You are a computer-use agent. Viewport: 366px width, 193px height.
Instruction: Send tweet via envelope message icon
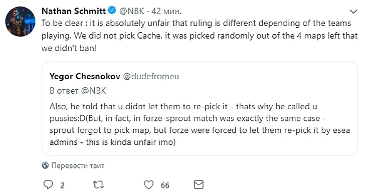pos(199,184)
